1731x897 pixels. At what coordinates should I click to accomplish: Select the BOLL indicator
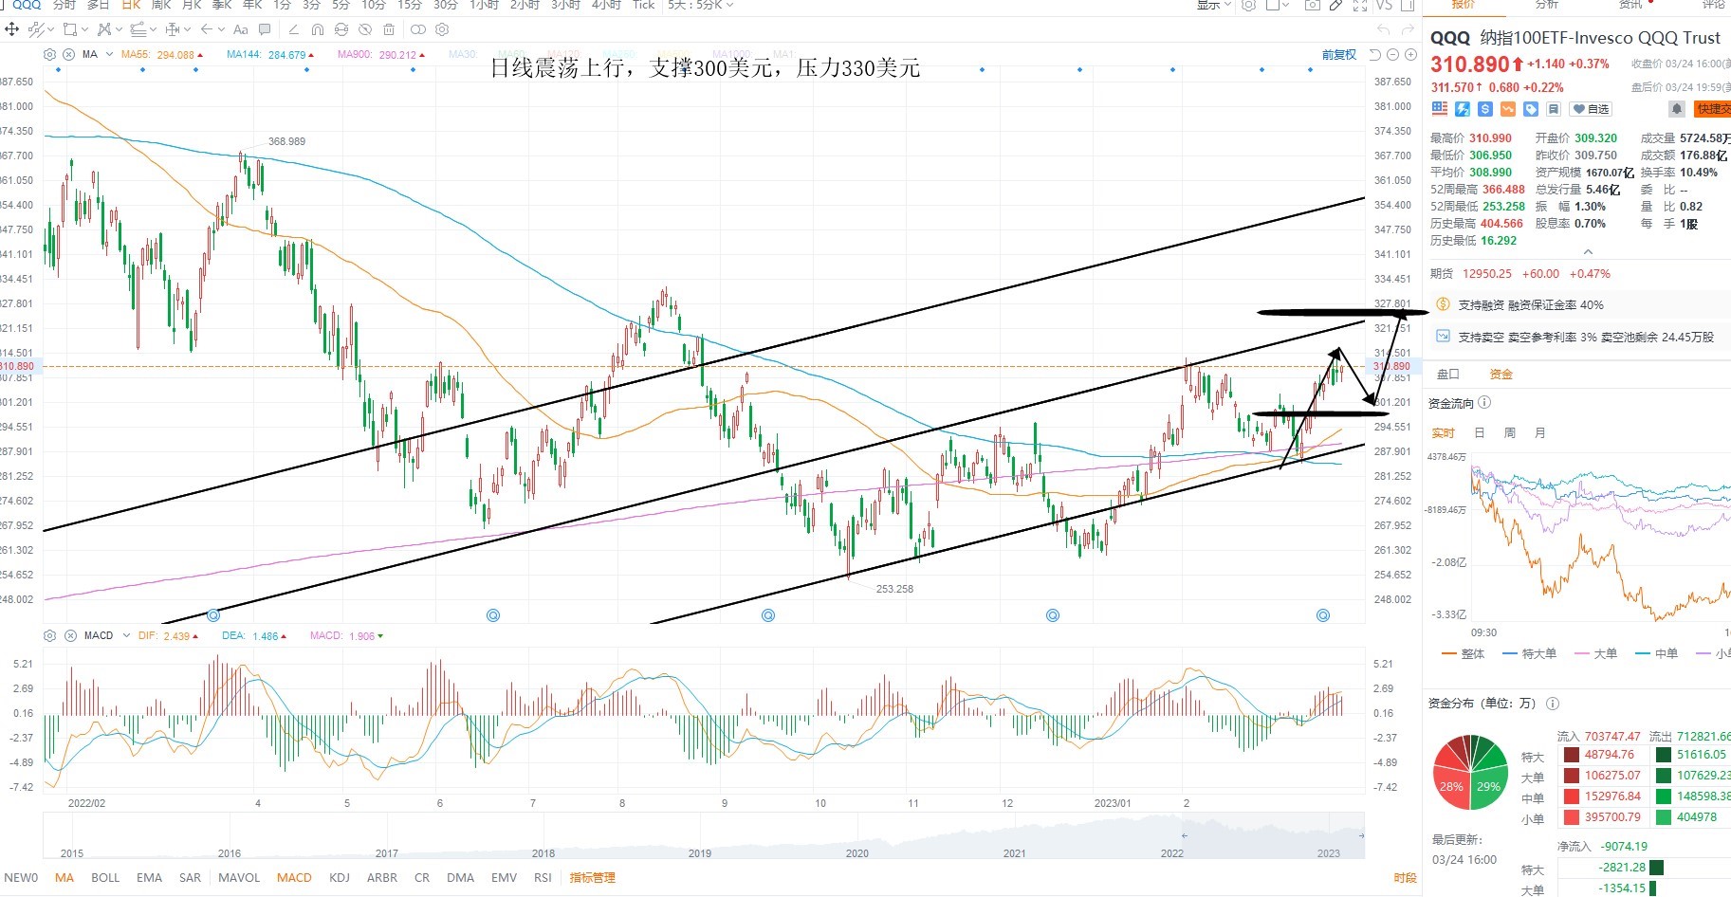pos(105,877)
